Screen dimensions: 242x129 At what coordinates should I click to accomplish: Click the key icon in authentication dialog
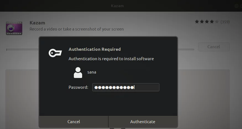coord(55,53)
